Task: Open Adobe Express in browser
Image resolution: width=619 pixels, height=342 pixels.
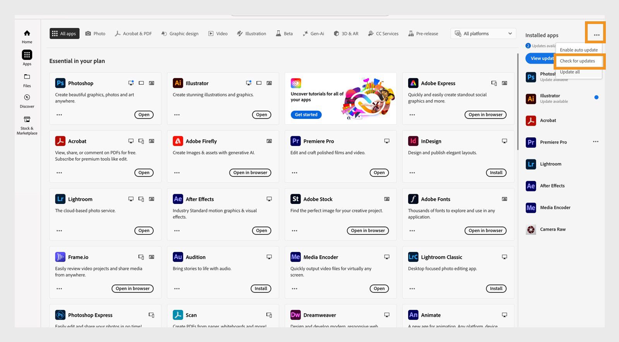Action: (486, 115)
